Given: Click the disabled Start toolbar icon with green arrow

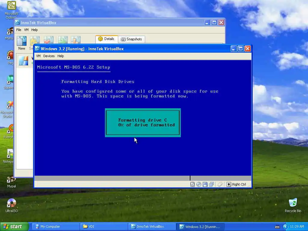Looking at the screenshot, I should [63, 40].
